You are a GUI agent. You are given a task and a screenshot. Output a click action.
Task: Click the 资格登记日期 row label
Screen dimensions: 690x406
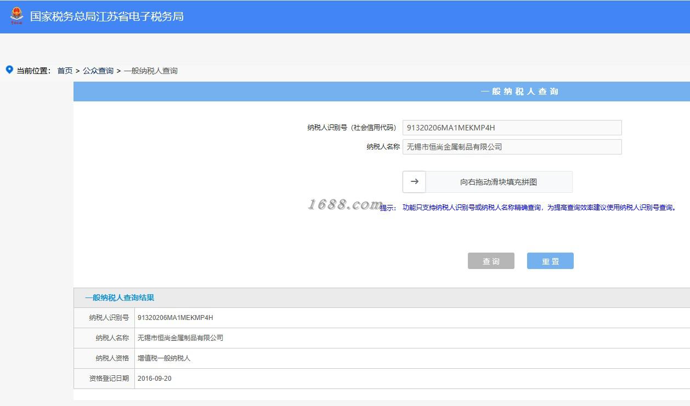tap(109, 379)
